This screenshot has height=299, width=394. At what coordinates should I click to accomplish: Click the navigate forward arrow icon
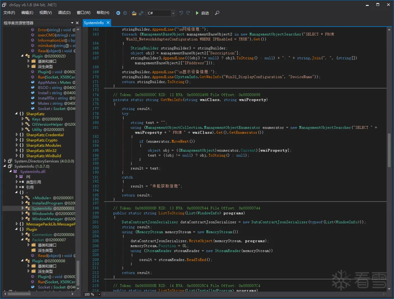(x=125, y=13)
